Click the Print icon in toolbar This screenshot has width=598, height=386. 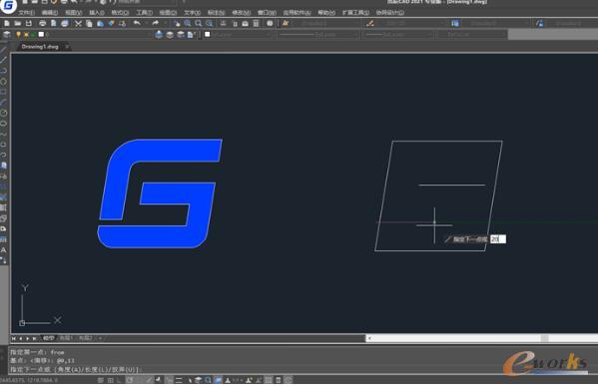point(42,24)
